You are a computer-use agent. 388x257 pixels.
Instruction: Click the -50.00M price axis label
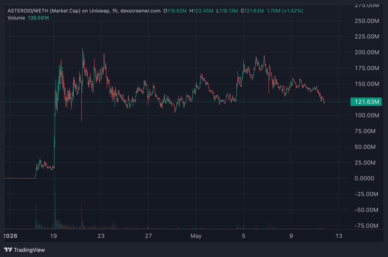367,210
